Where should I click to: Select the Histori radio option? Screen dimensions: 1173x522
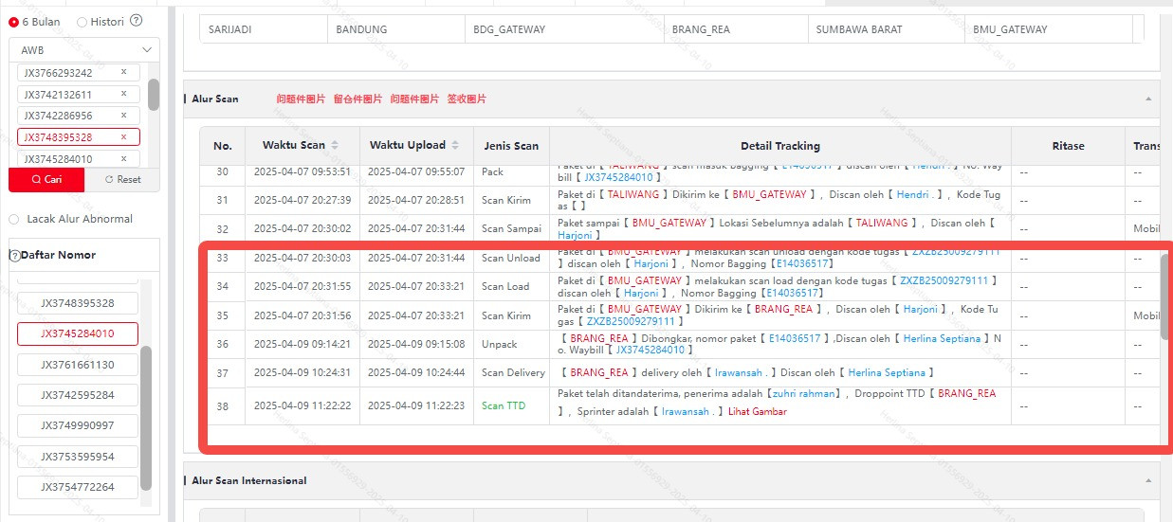tap(82, 21)
